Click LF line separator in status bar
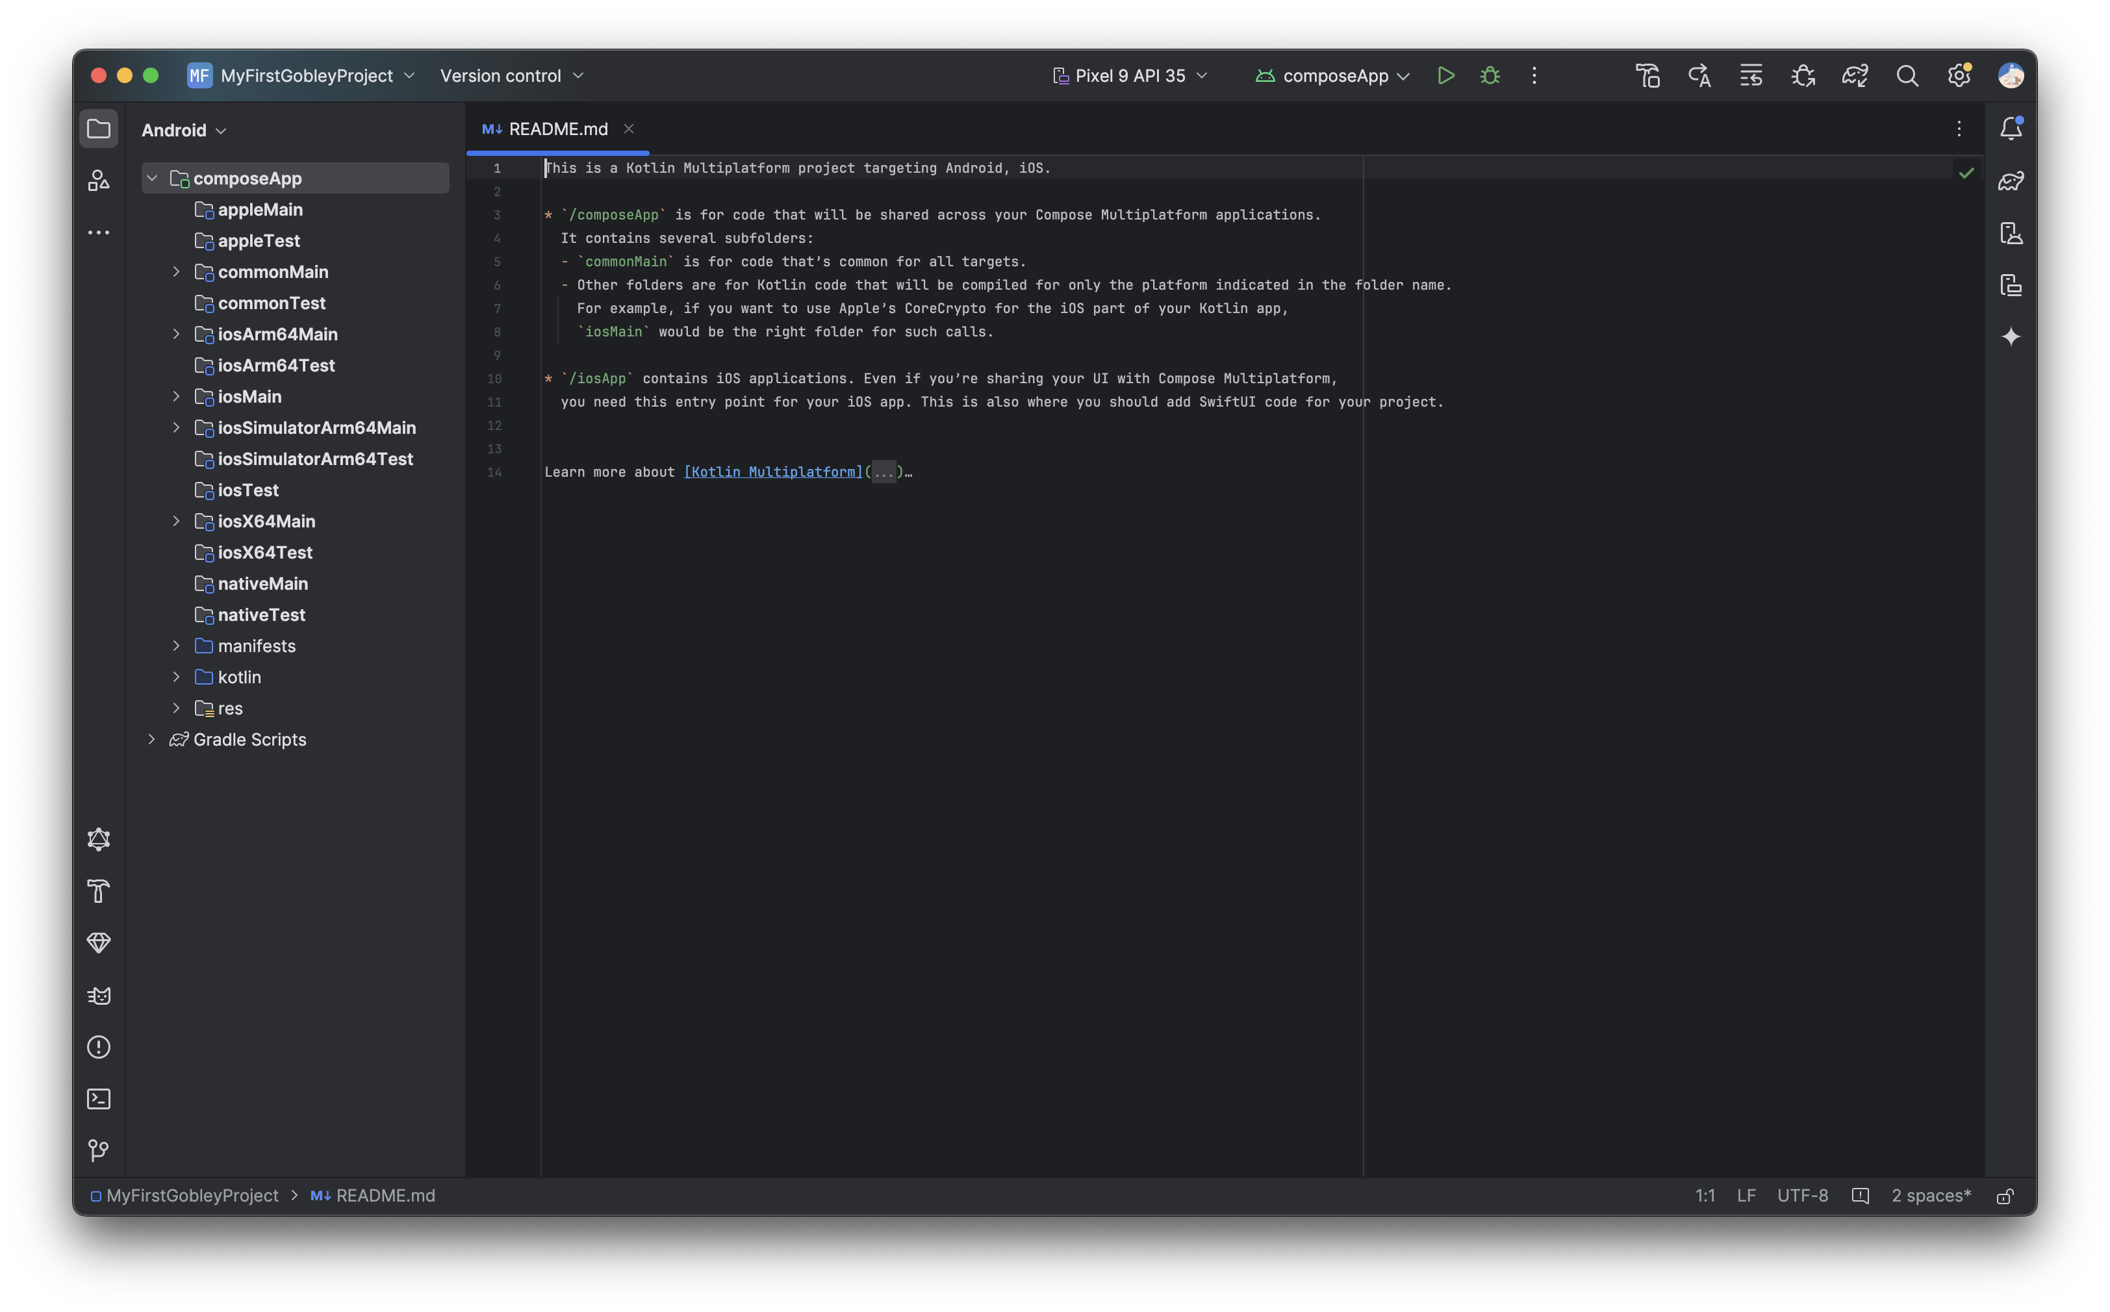Screen dimensions: 2110x1312 tap(1746, 1196)
